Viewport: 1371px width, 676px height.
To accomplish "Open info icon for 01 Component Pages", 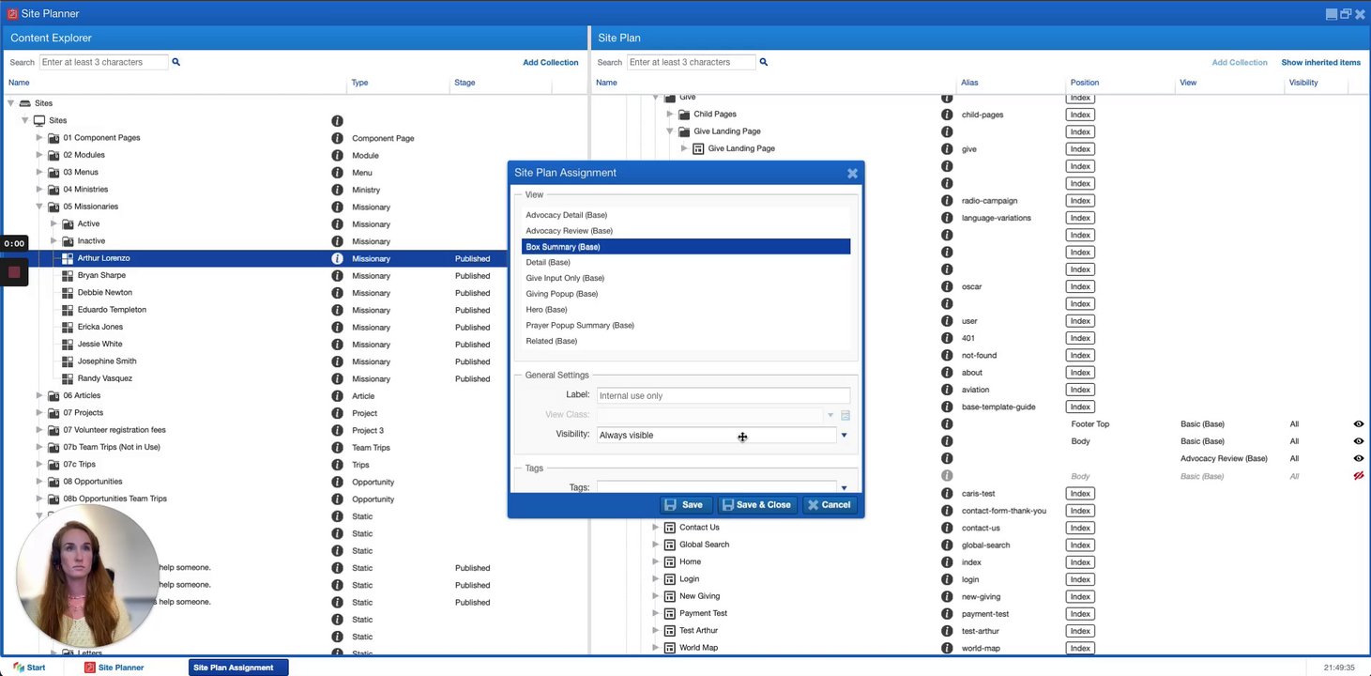I will (337, 138).
